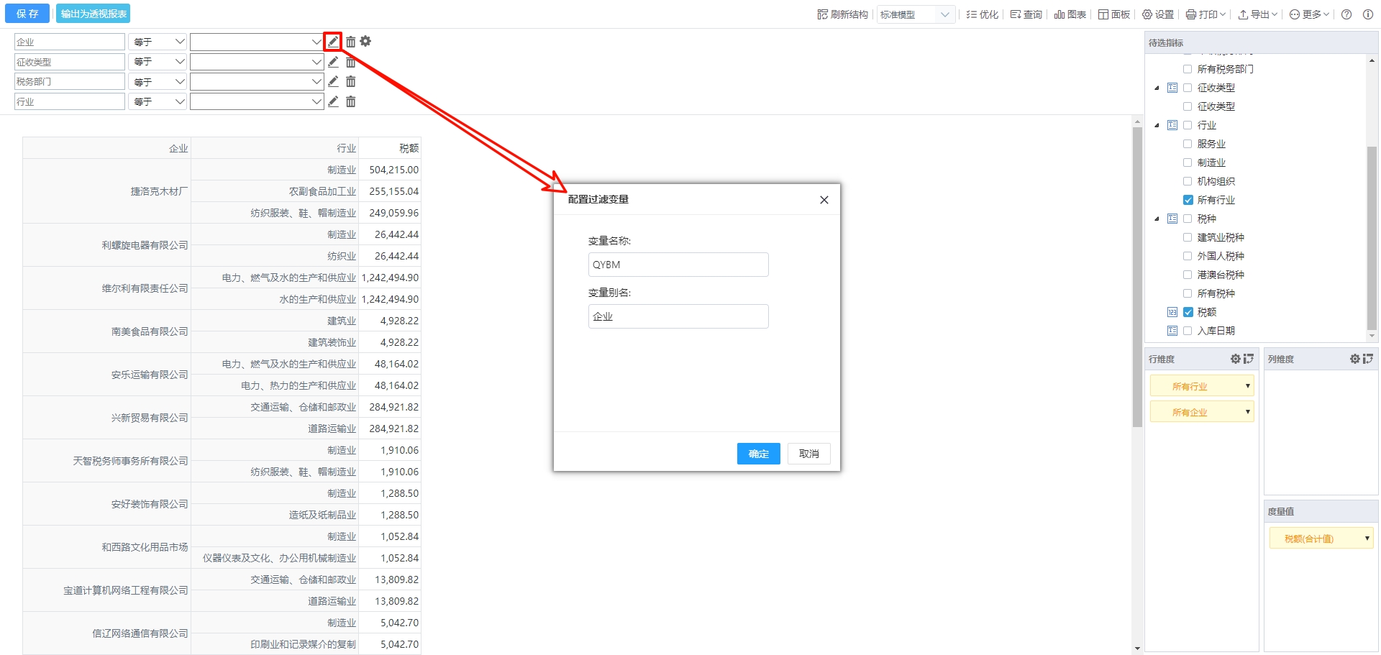
Task: Click the 保存 save button
Action: coord(27,14)
